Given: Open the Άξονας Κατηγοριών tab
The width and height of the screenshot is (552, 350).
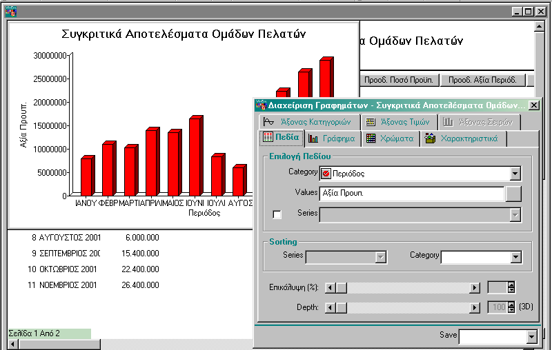Looking at the screenshot, I should 310,122.
